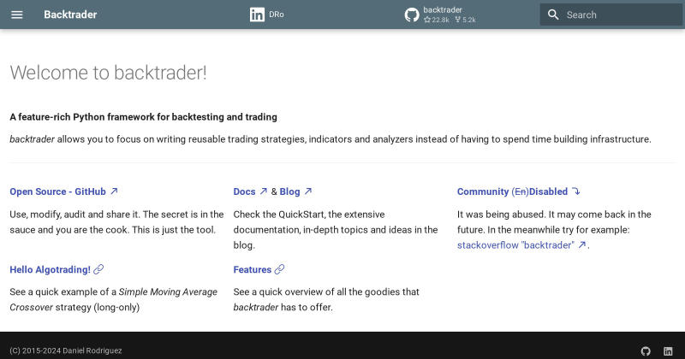Click the anchor icon beside Hello Algotrading!
This screenshot has height=359, width=685.
[x=98, y=269]
